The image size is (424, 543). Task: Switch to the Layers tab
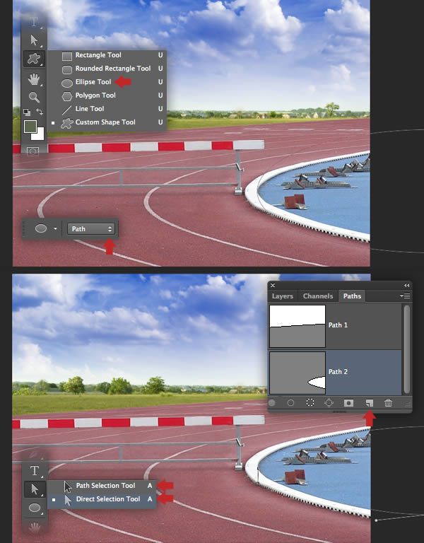click(283, 296)
